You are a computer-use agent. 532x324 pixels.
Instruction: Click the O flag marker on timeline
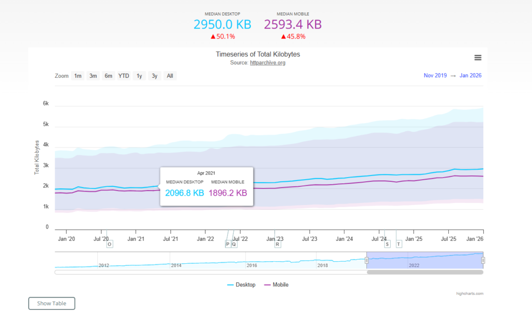(x=109, y=244)
